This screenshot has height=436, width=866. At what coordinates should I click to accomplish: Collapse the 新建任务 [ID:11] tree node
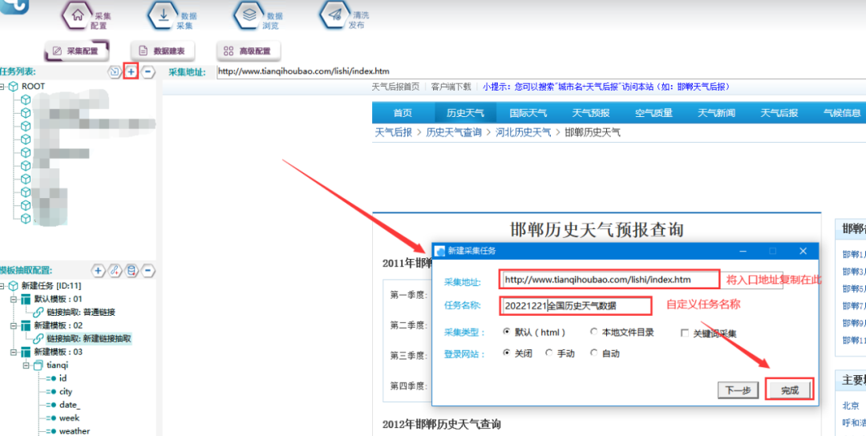click(3, 286)
